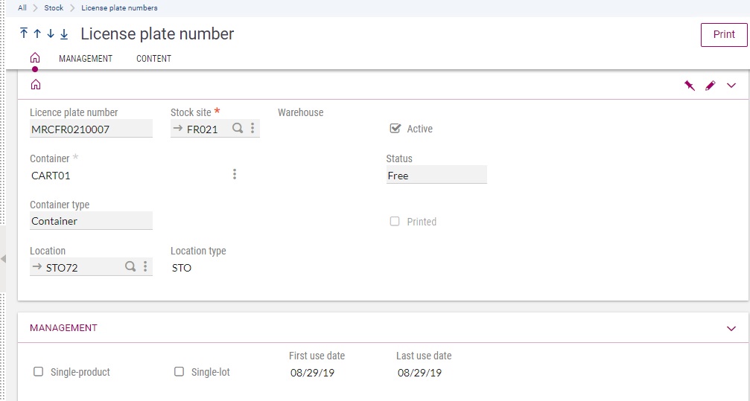Click the home icon in tab bar

[x=35, y=58]
